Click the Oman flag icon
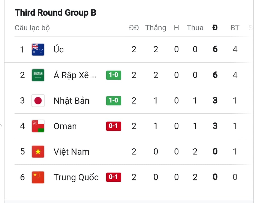Viewport: 258px width, 203px height. point(38,126)
